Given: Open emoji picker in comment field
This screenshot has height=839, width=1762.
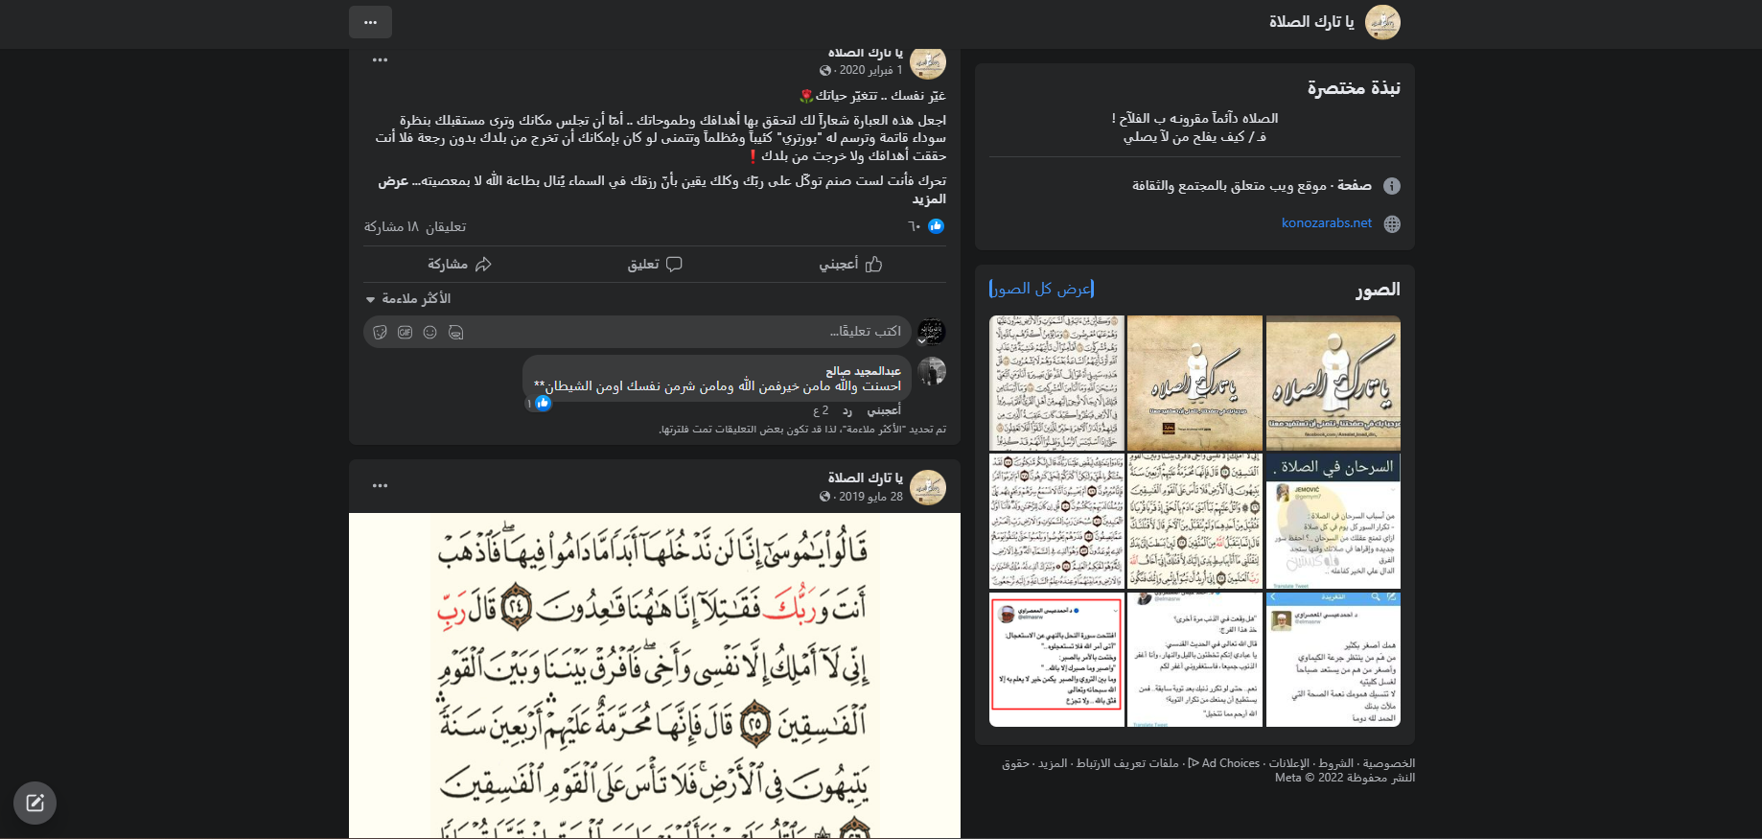Looking at the screenshot, I should coord(430,332).
